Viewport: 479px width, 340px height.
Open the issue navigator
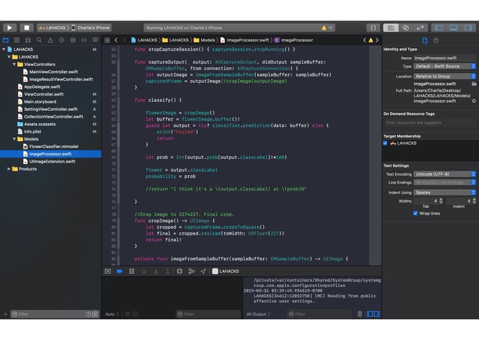[50, 40]
